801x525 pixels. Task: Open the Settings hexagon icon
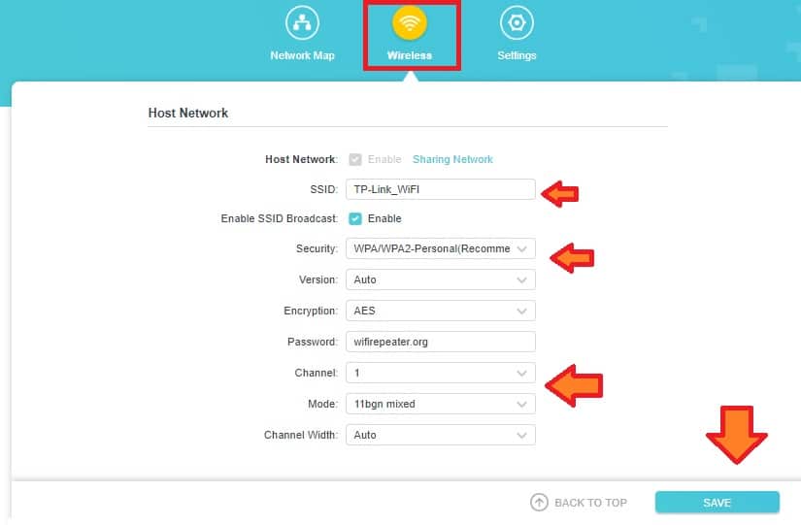[x=517, y=23]
